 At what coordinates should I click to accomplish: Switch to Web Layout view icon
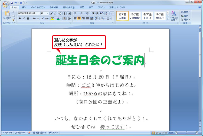point(160,133)
